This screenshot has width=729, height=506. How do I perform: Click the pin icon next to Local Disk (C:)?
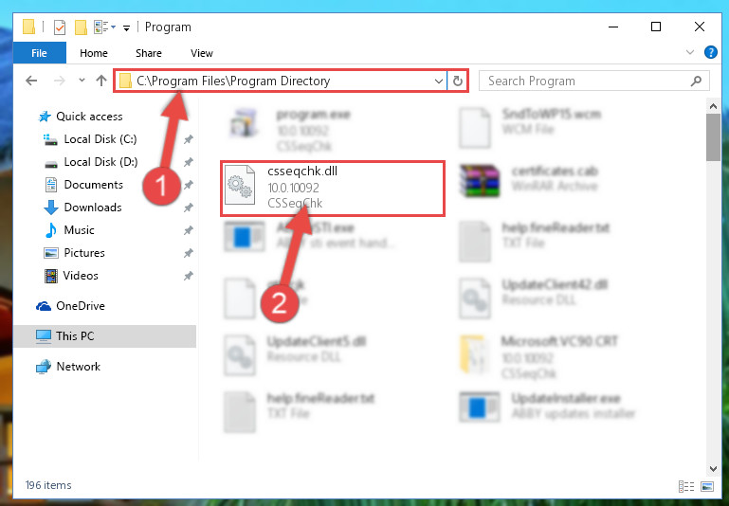(188, 139)
